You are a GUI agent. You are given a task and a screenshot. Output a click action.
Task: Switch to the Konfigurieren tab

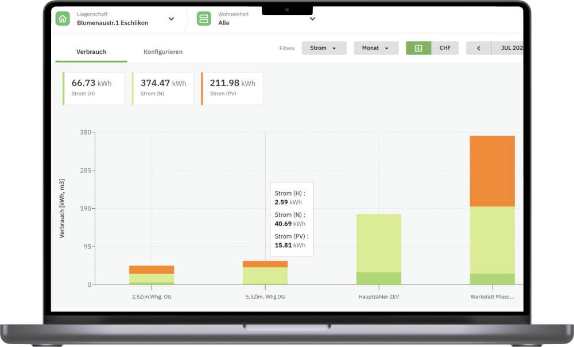pos(163,52)
